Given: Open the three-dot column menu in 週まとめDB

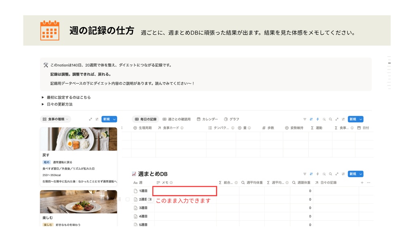Looking at the screenshot, I should 369,182.
